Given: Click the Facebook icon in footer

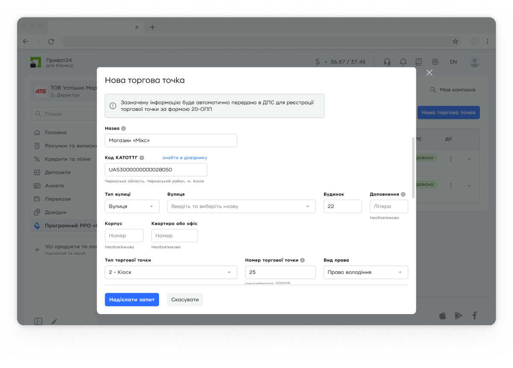Looking at the screenshot, I should click(474, 316).
